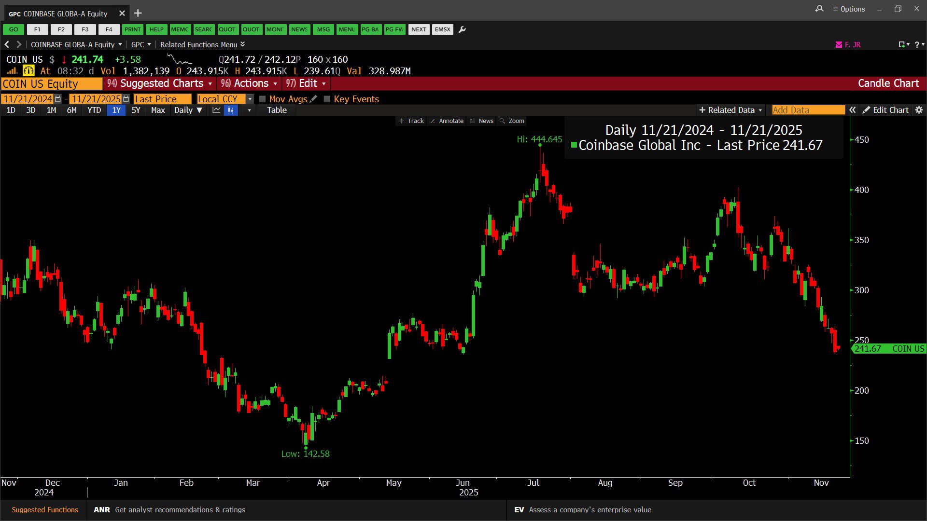Click the Add Data input field

[808, 110]
